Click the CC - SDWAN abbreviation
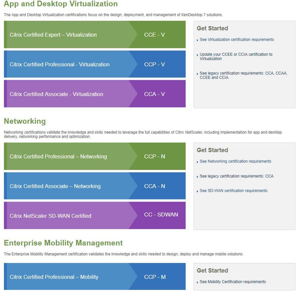Viewport: 296px width, 295px height. (x=161, y=214)
